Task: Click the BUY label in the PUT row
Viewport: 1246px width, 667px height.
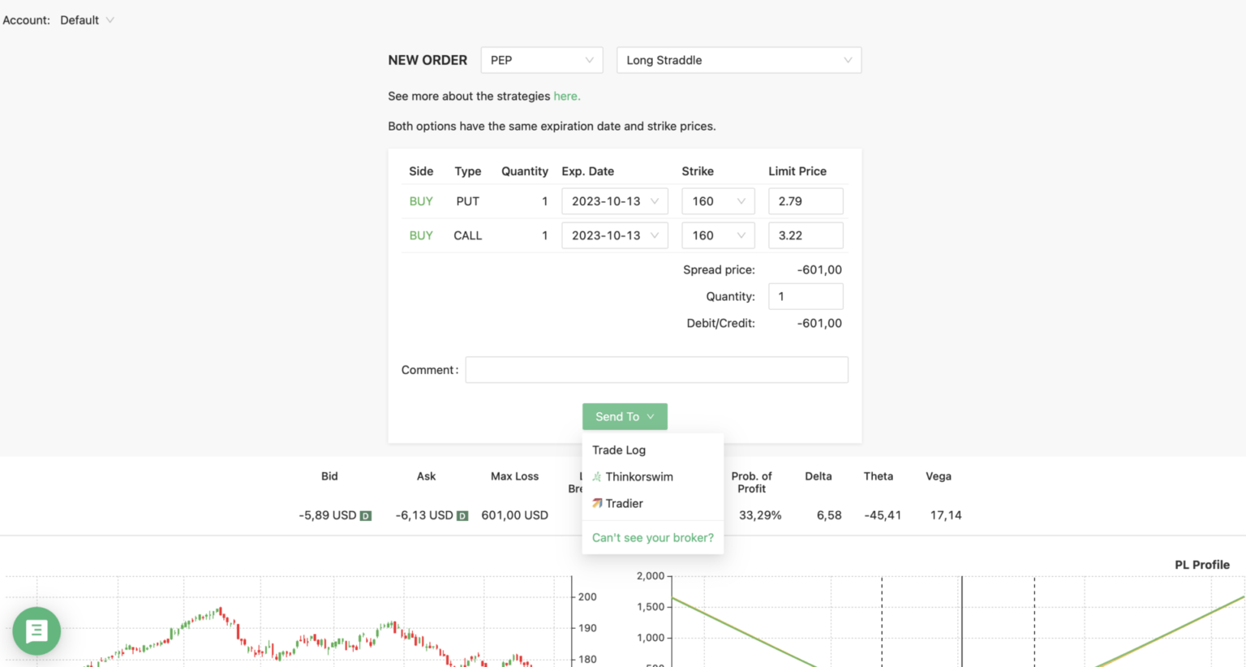Action: (x=421, y=201)
